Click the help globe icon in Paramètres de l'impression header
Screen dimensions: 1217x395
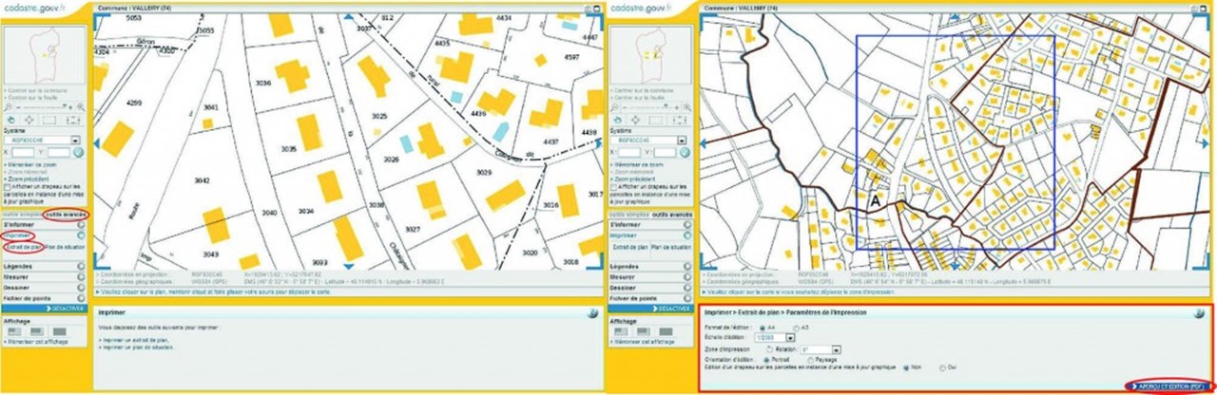pos(1200,312)
